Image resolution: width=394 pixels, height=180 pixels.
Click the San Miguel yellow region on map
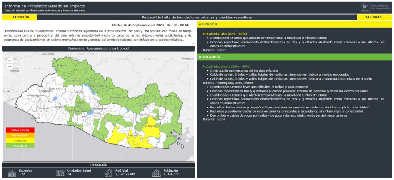[x=152, y=129]
